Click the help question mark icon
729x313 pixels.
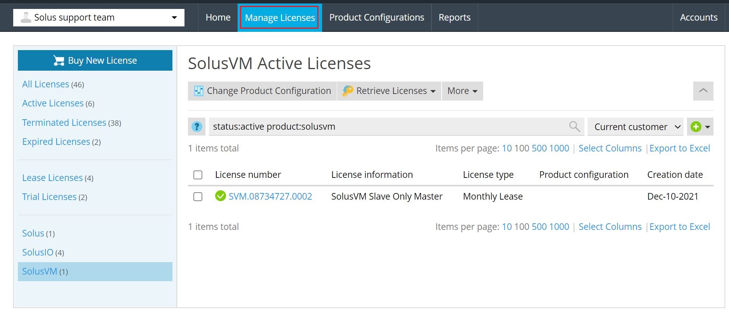(x=197, y=127)
